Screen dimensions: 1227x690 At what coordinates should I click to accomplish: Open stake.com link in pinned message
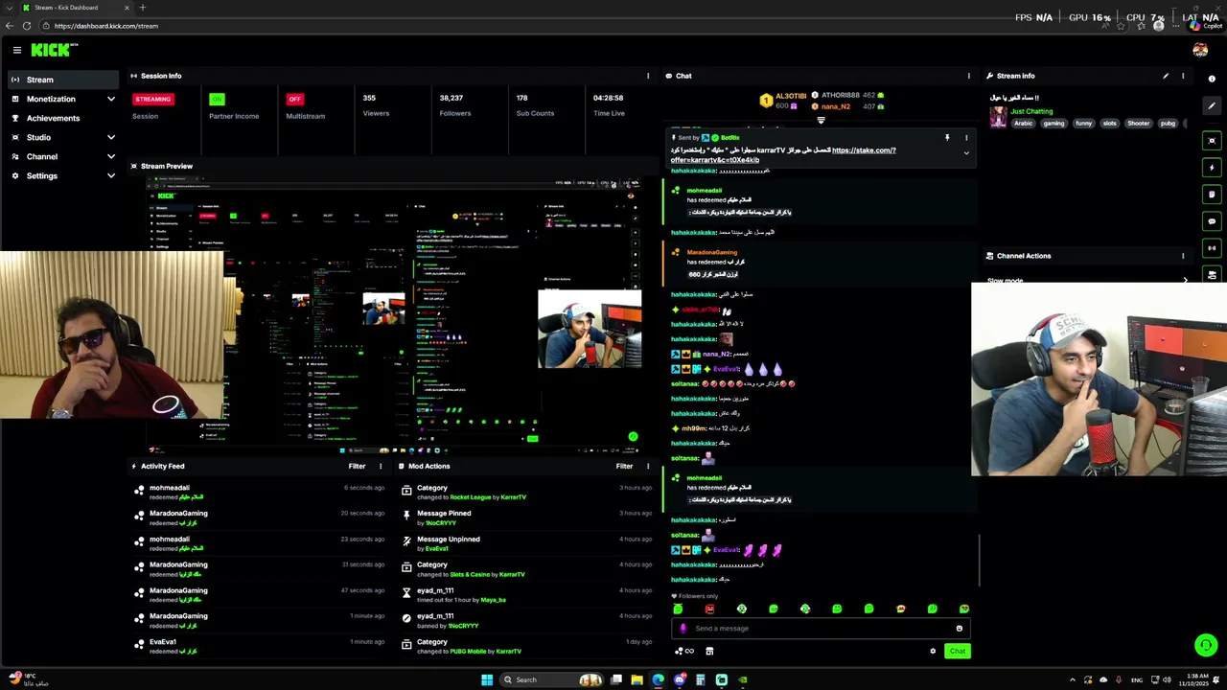click(x=864, y=150)
